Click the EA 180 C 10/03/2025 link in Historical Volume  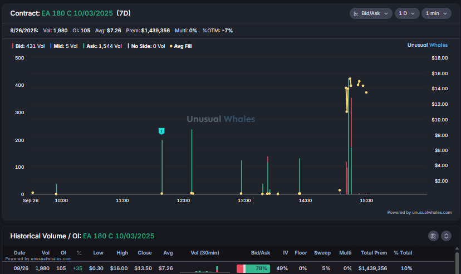coord(119,236)
